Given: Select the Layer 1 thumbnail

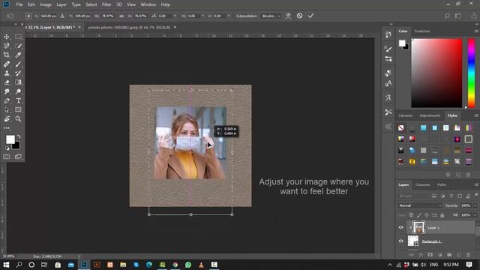Looking at the screenshot, I should coord(418,227).
